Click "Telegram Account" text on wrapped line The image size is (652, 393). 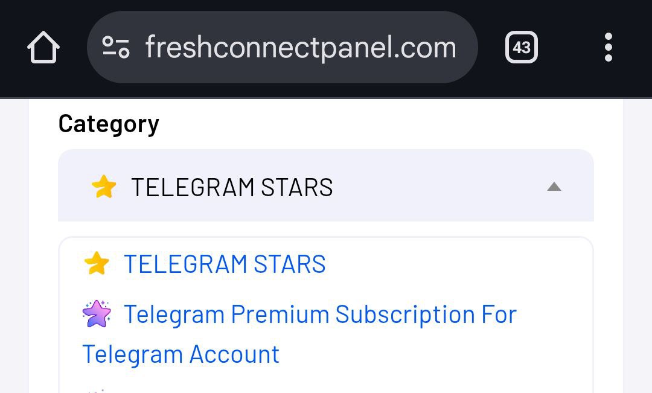tap(181, 354)
